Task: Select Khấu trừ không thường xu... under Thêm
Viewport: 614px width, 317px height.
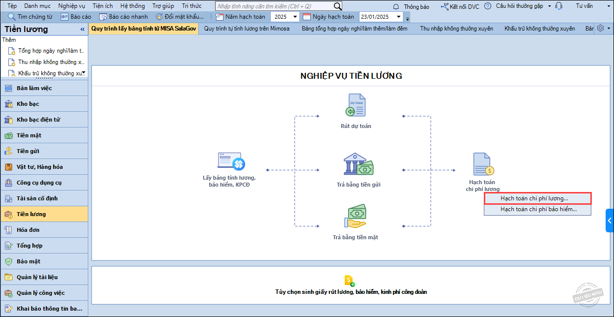Action: point(47,73)
